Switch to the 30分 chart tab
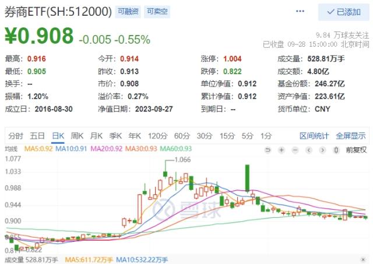The height and width of the screenshot is (264, 373). click(205, 136)
